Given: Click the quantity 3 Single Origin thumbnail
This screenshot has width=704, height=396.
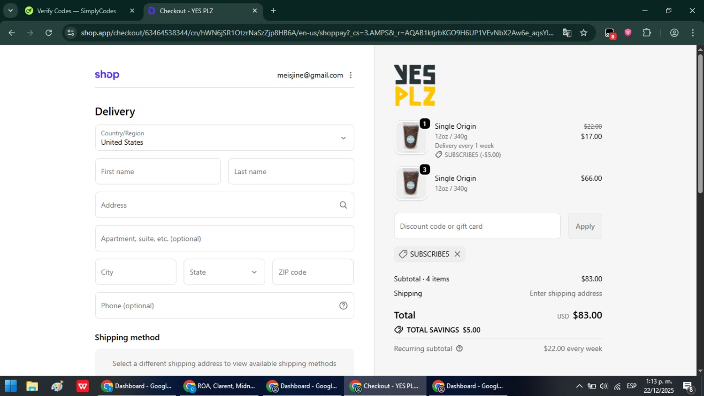Looking at the screenshot, I should click(x=411, y=183).
